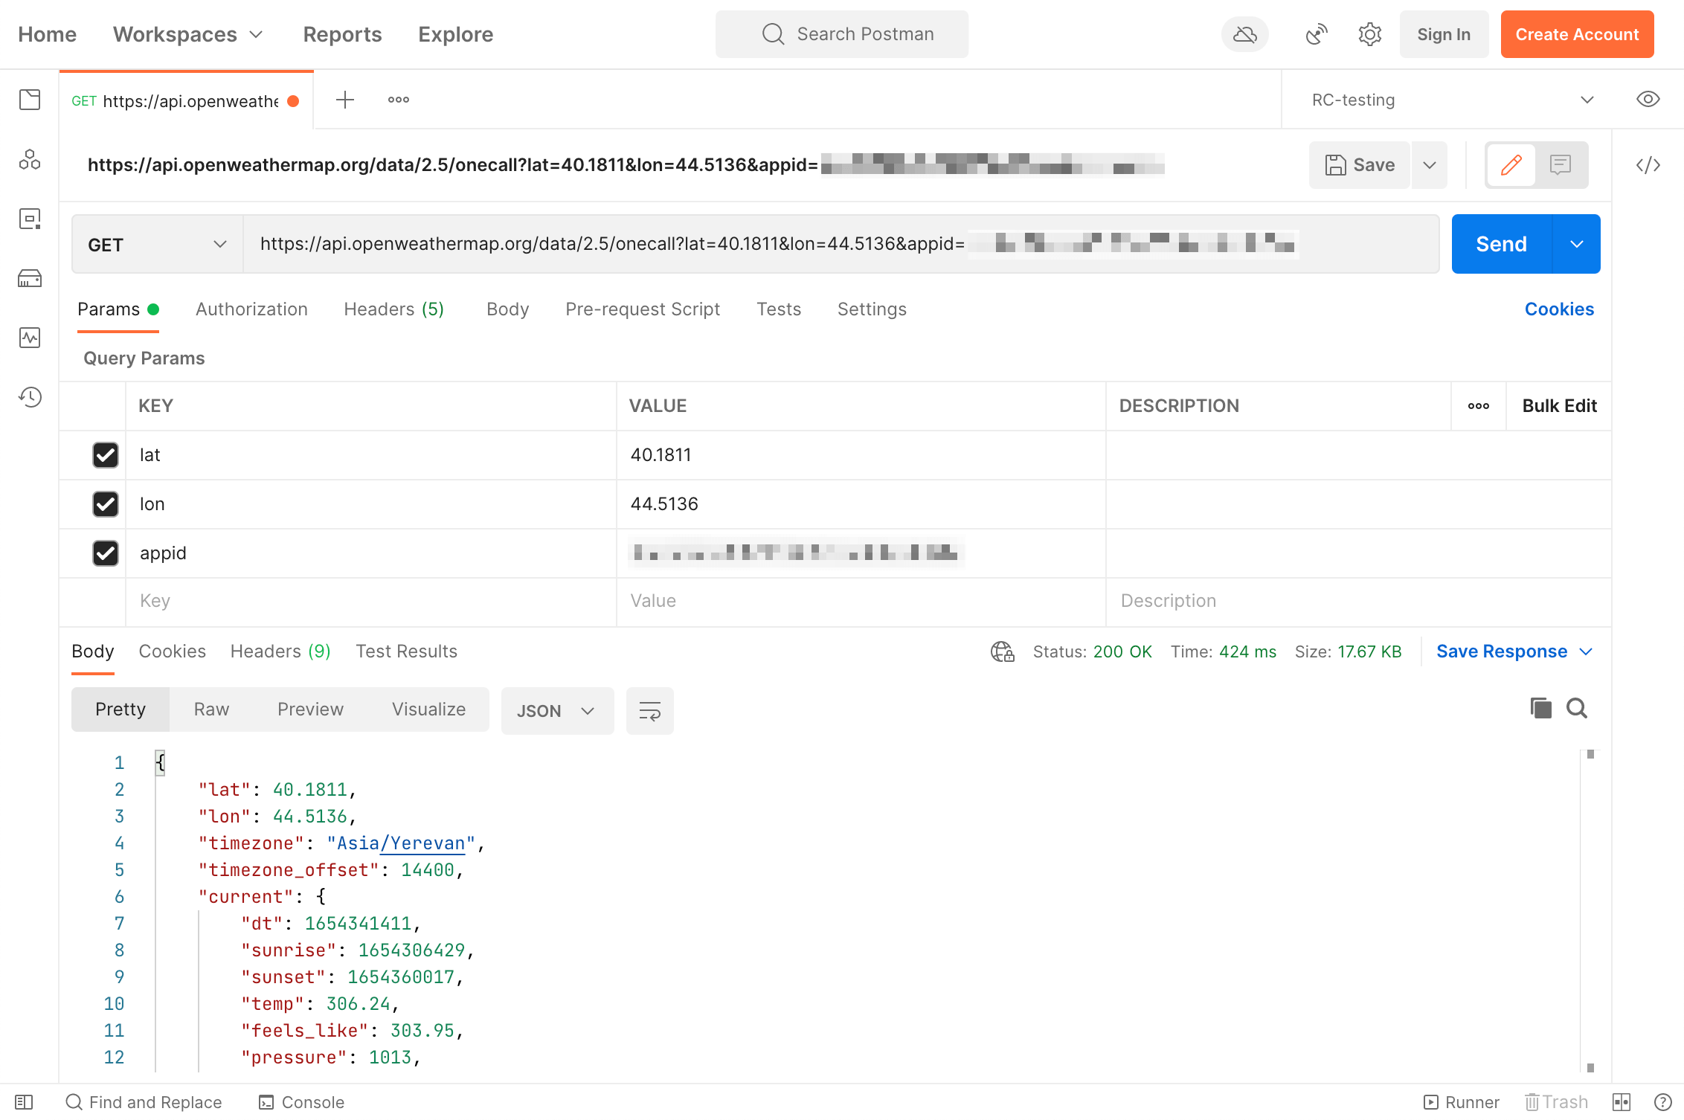Uncheck the lat parameter checkbox
Image resolution: width=1684 pixels, height=1120 pixels.
point(106,455)
